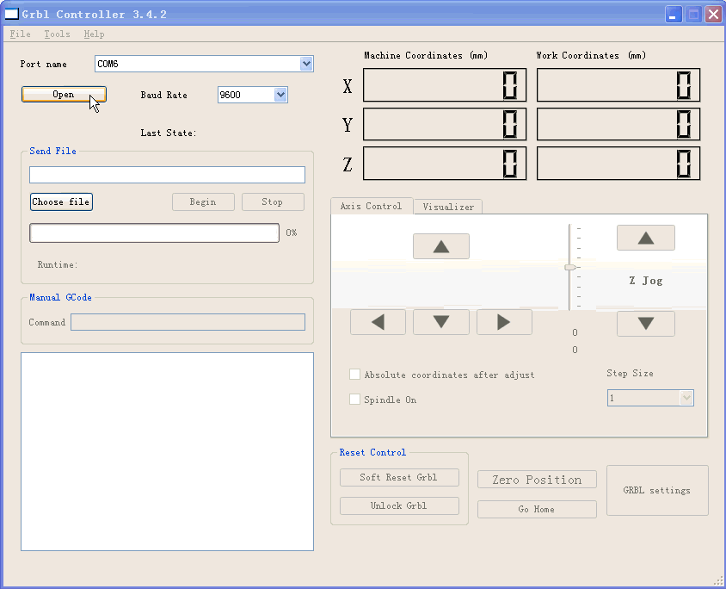Click the Send File path field

coord(167,175)
